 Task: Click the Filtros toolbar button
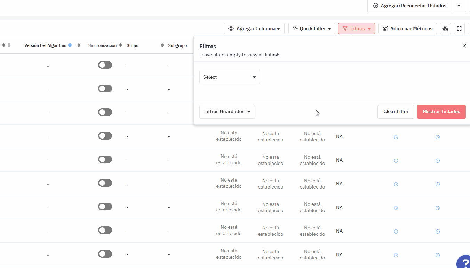point(357,29)
